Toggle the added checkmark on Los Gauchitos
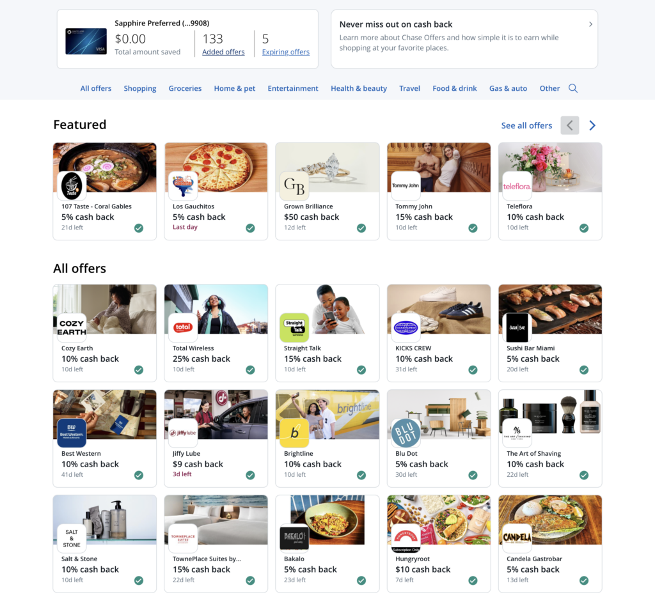Viewport: 655px width, 597px height. point(250,228)
